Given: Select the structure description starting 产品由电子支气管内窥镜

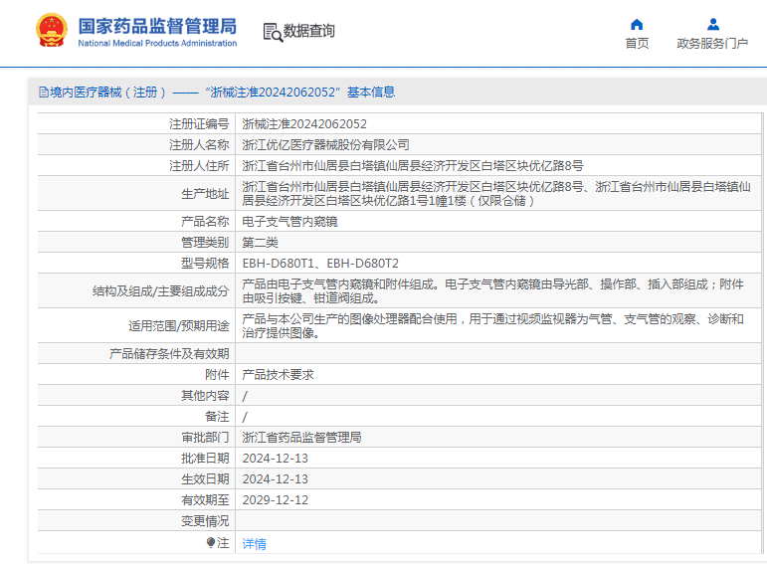Looking at the screenshot, I should tap(493, 291).
